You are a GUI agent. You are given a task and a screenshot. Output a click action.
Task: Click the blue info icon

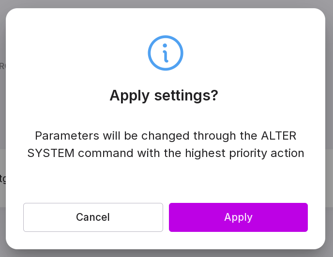166,53
